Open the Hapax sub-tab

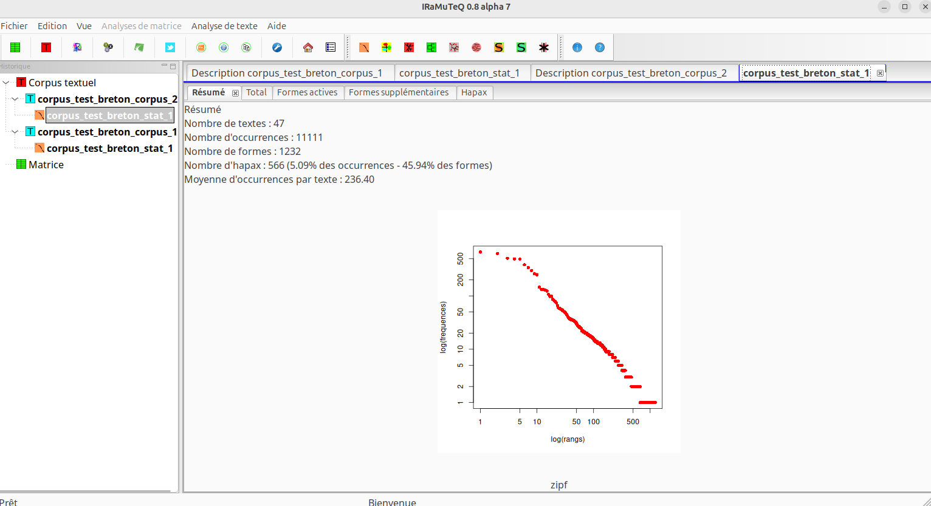tap(474, 92)
